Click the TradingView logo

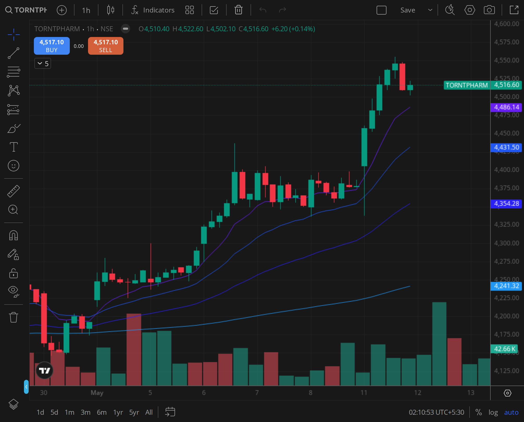44,370
